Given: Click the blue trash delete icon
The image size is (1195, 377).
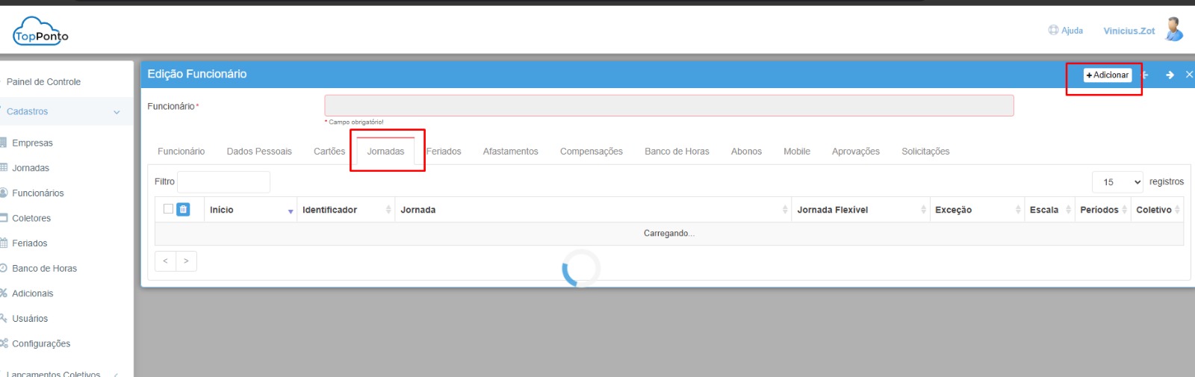Looking at the screenshot, I should [183, 210].
